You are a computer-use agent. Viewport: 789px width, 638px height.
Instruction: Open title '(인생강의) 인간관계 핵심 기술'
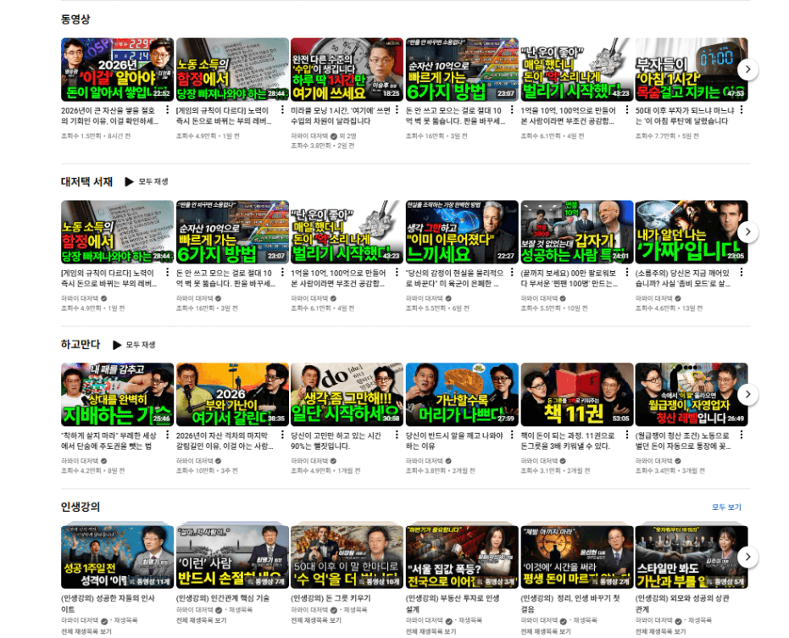[222, 598]
